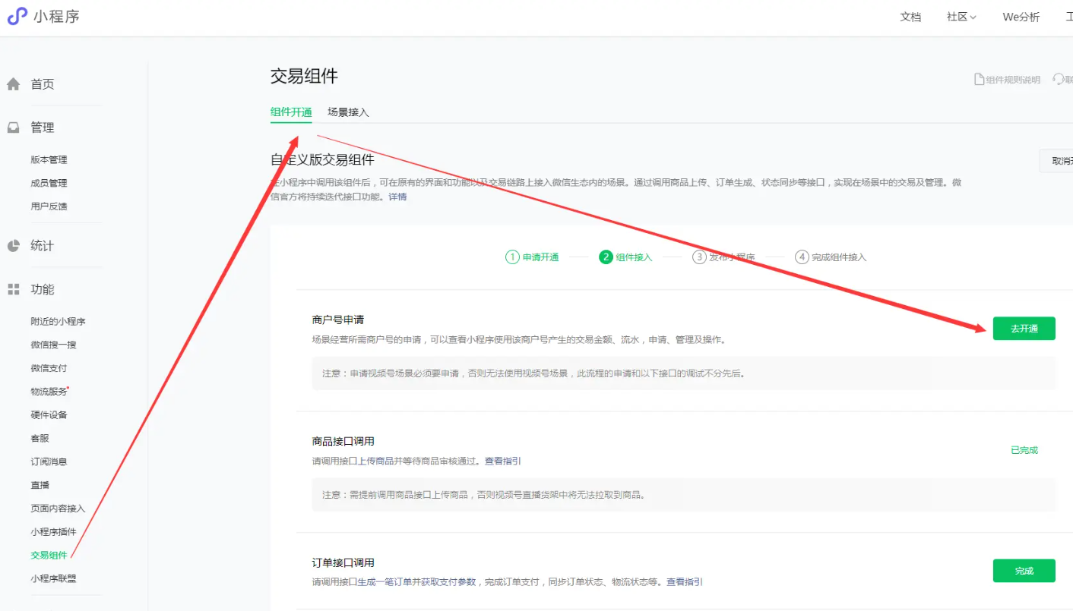1073x611 pixels.
Task: Click the pie chart icon beside 统计
Action: click(13, 246)
